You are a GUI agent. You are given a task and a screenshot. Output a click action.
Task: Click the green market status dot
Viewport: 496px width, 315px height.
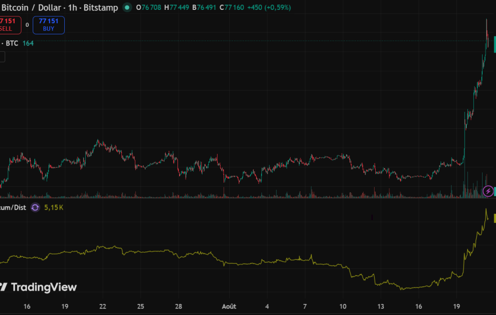[x=127, y=7]
